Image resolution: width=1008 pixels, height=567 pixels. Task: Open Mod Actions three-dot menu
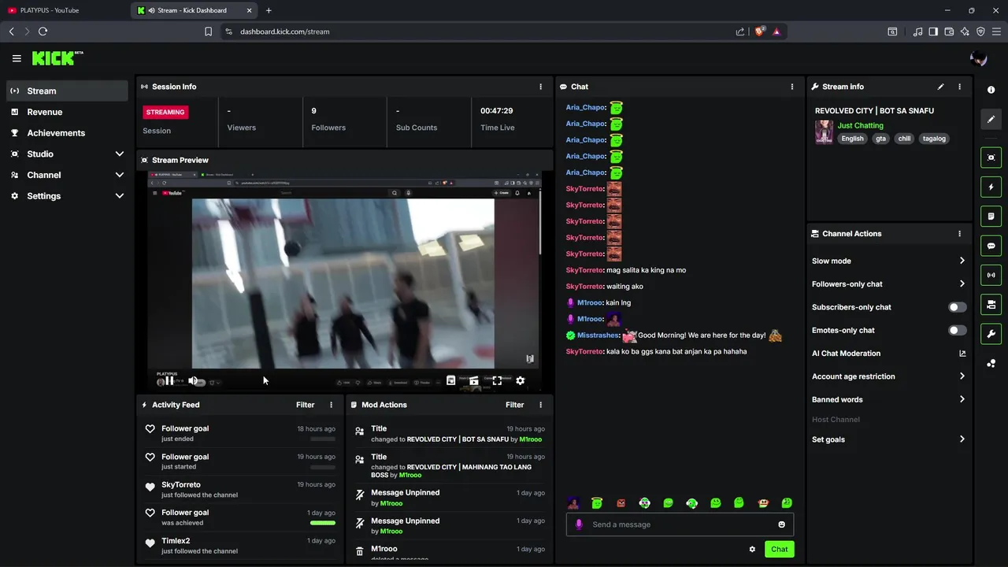pos(540,405)
